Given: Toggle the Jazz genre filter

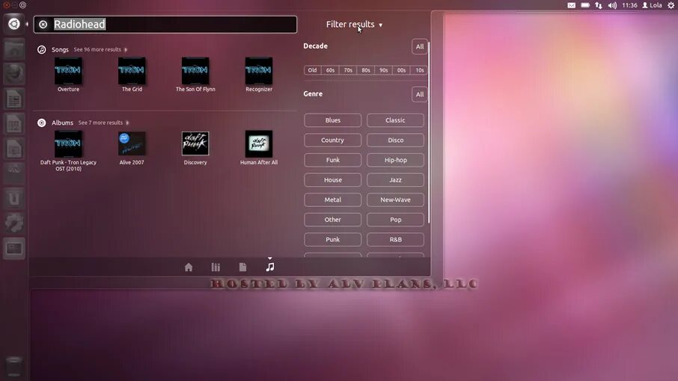Looking at the screenshot, I should point(395,180).
